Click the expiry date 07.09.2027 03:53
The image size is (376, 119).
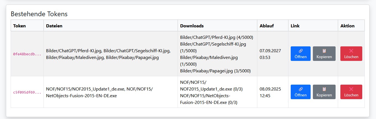tap(270, 54)
